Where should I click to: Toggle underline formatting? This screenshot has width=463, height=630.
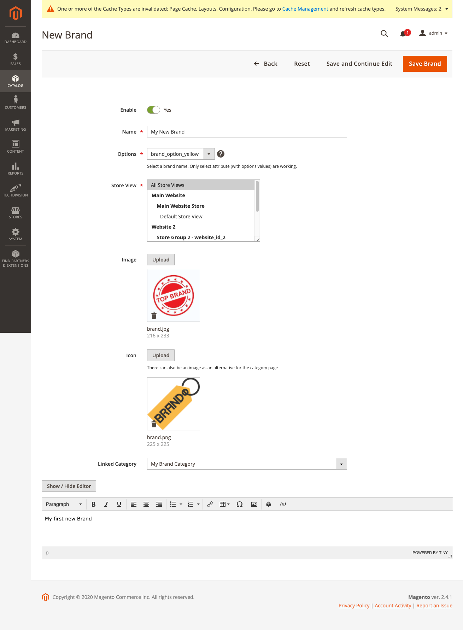pyautogui.click(x=119, y=504)
